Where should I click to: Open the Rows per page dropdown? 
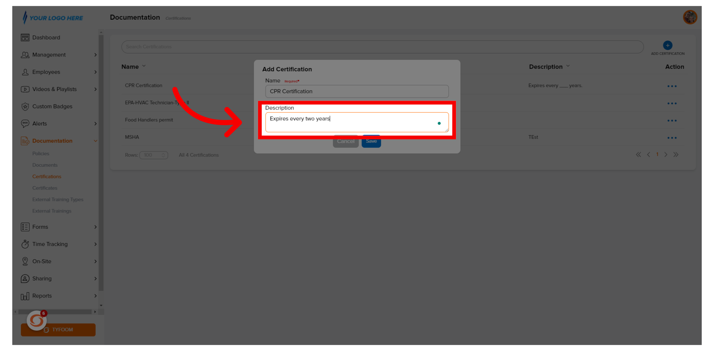tap(154, 155)
